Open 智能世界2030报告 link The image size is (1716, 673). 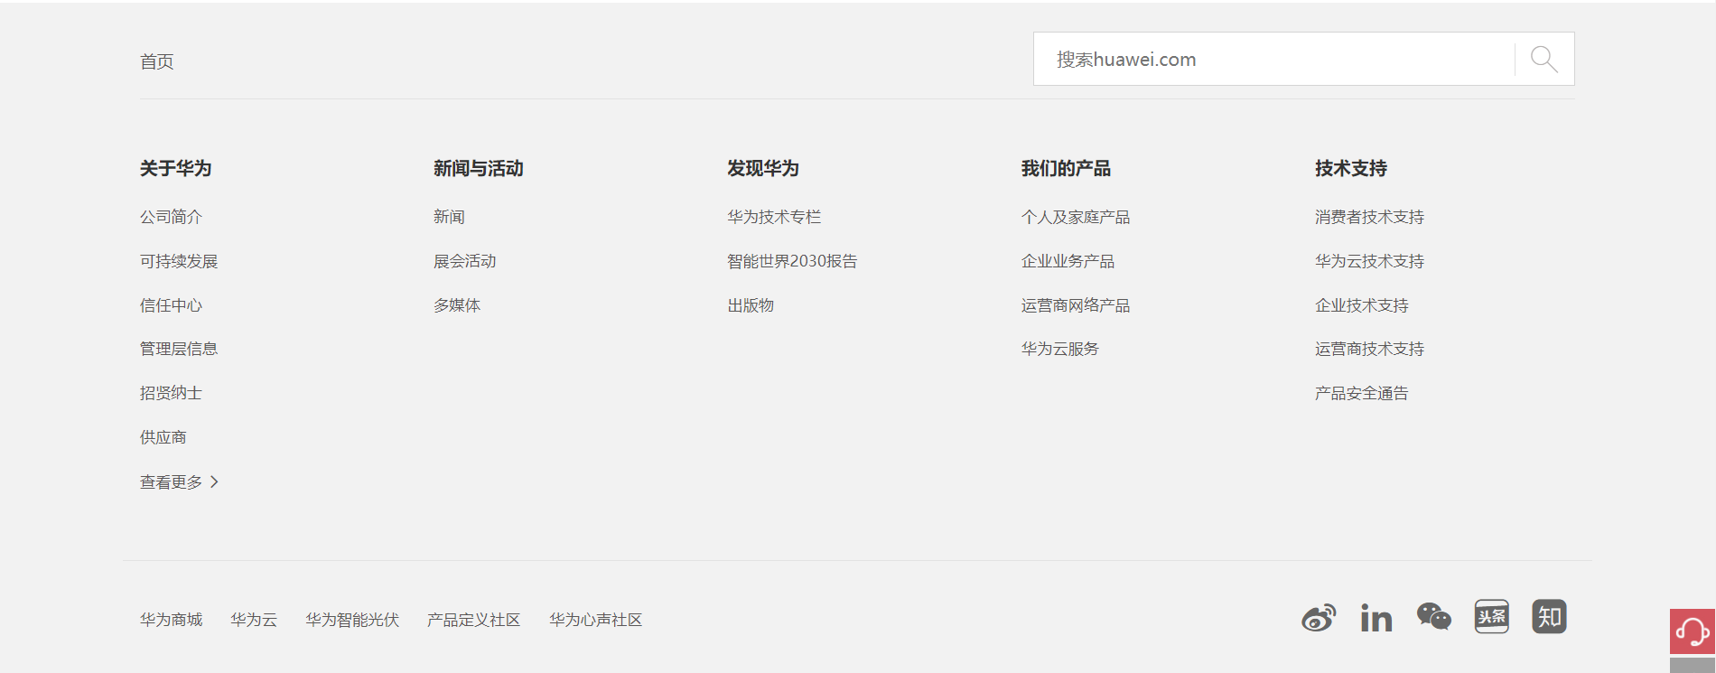[792, 261]
